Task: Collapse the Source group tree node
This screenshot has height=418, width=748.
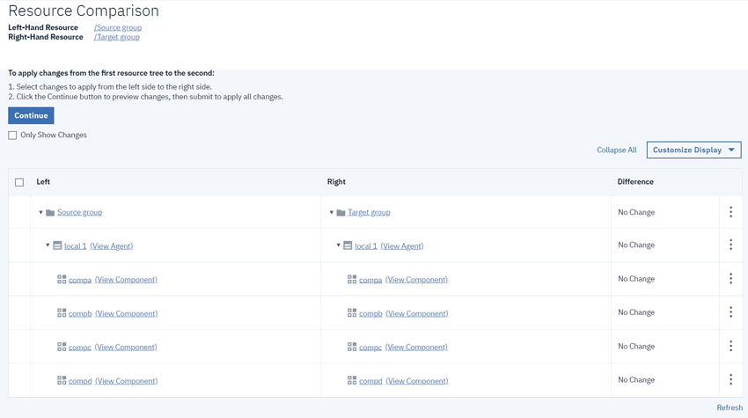Action: (40, 212)
